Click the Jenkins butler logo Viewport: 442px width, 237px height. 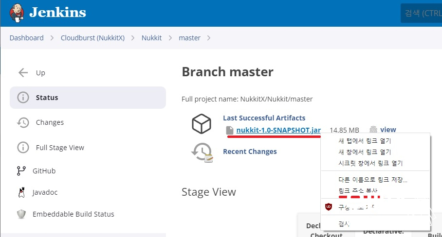pos(17,13)
